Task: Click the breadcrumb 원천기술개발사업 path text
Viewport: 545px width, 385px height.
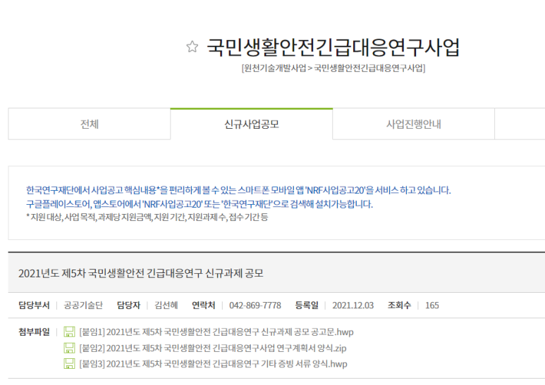Action: 274,68
